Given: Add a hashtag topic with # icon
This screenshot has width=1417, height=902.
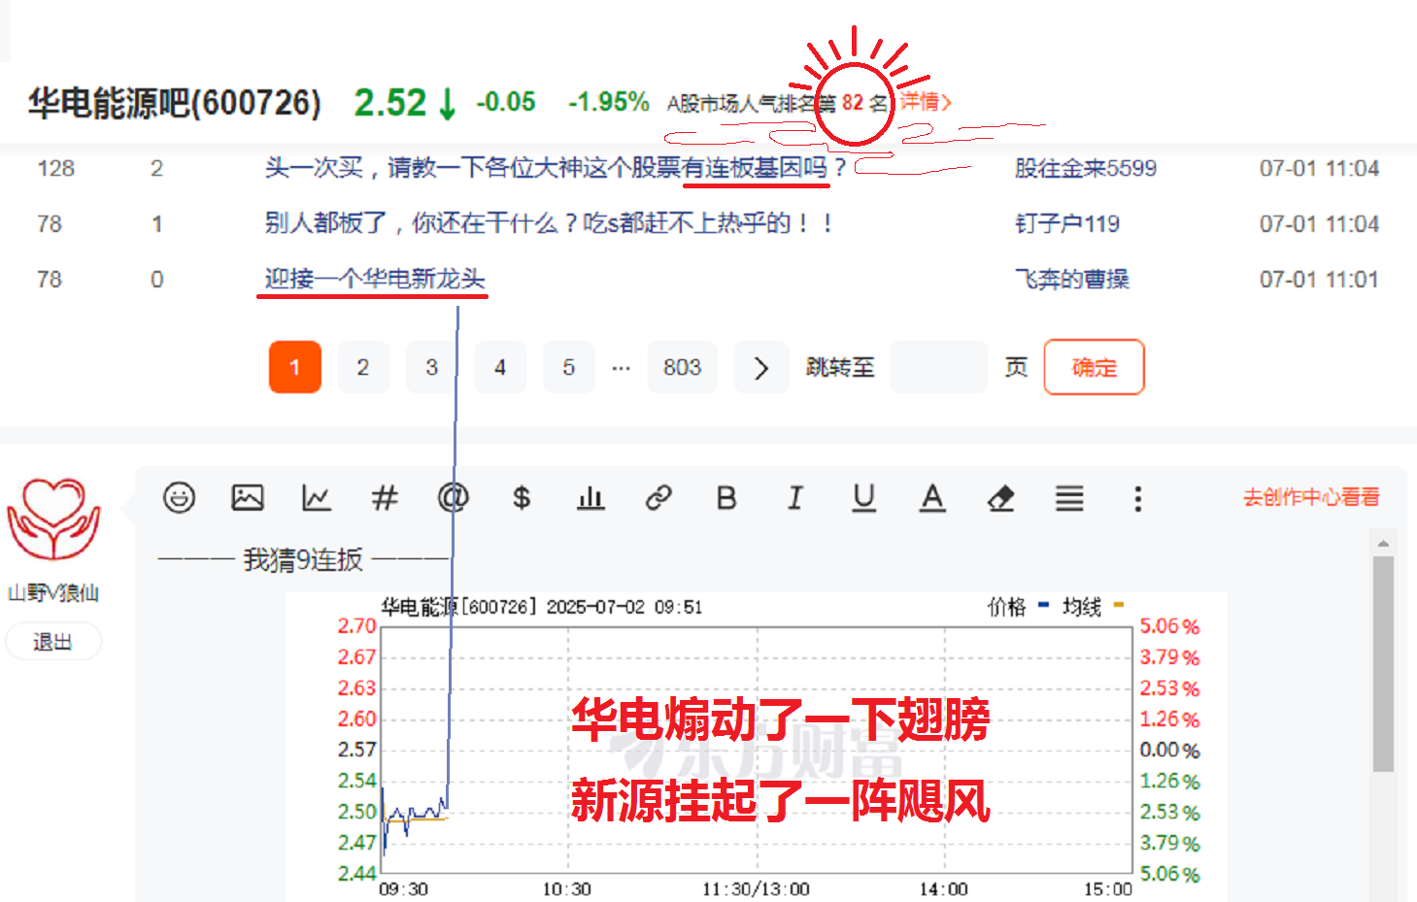Looking at the screenshot, I should pos(385,498).
